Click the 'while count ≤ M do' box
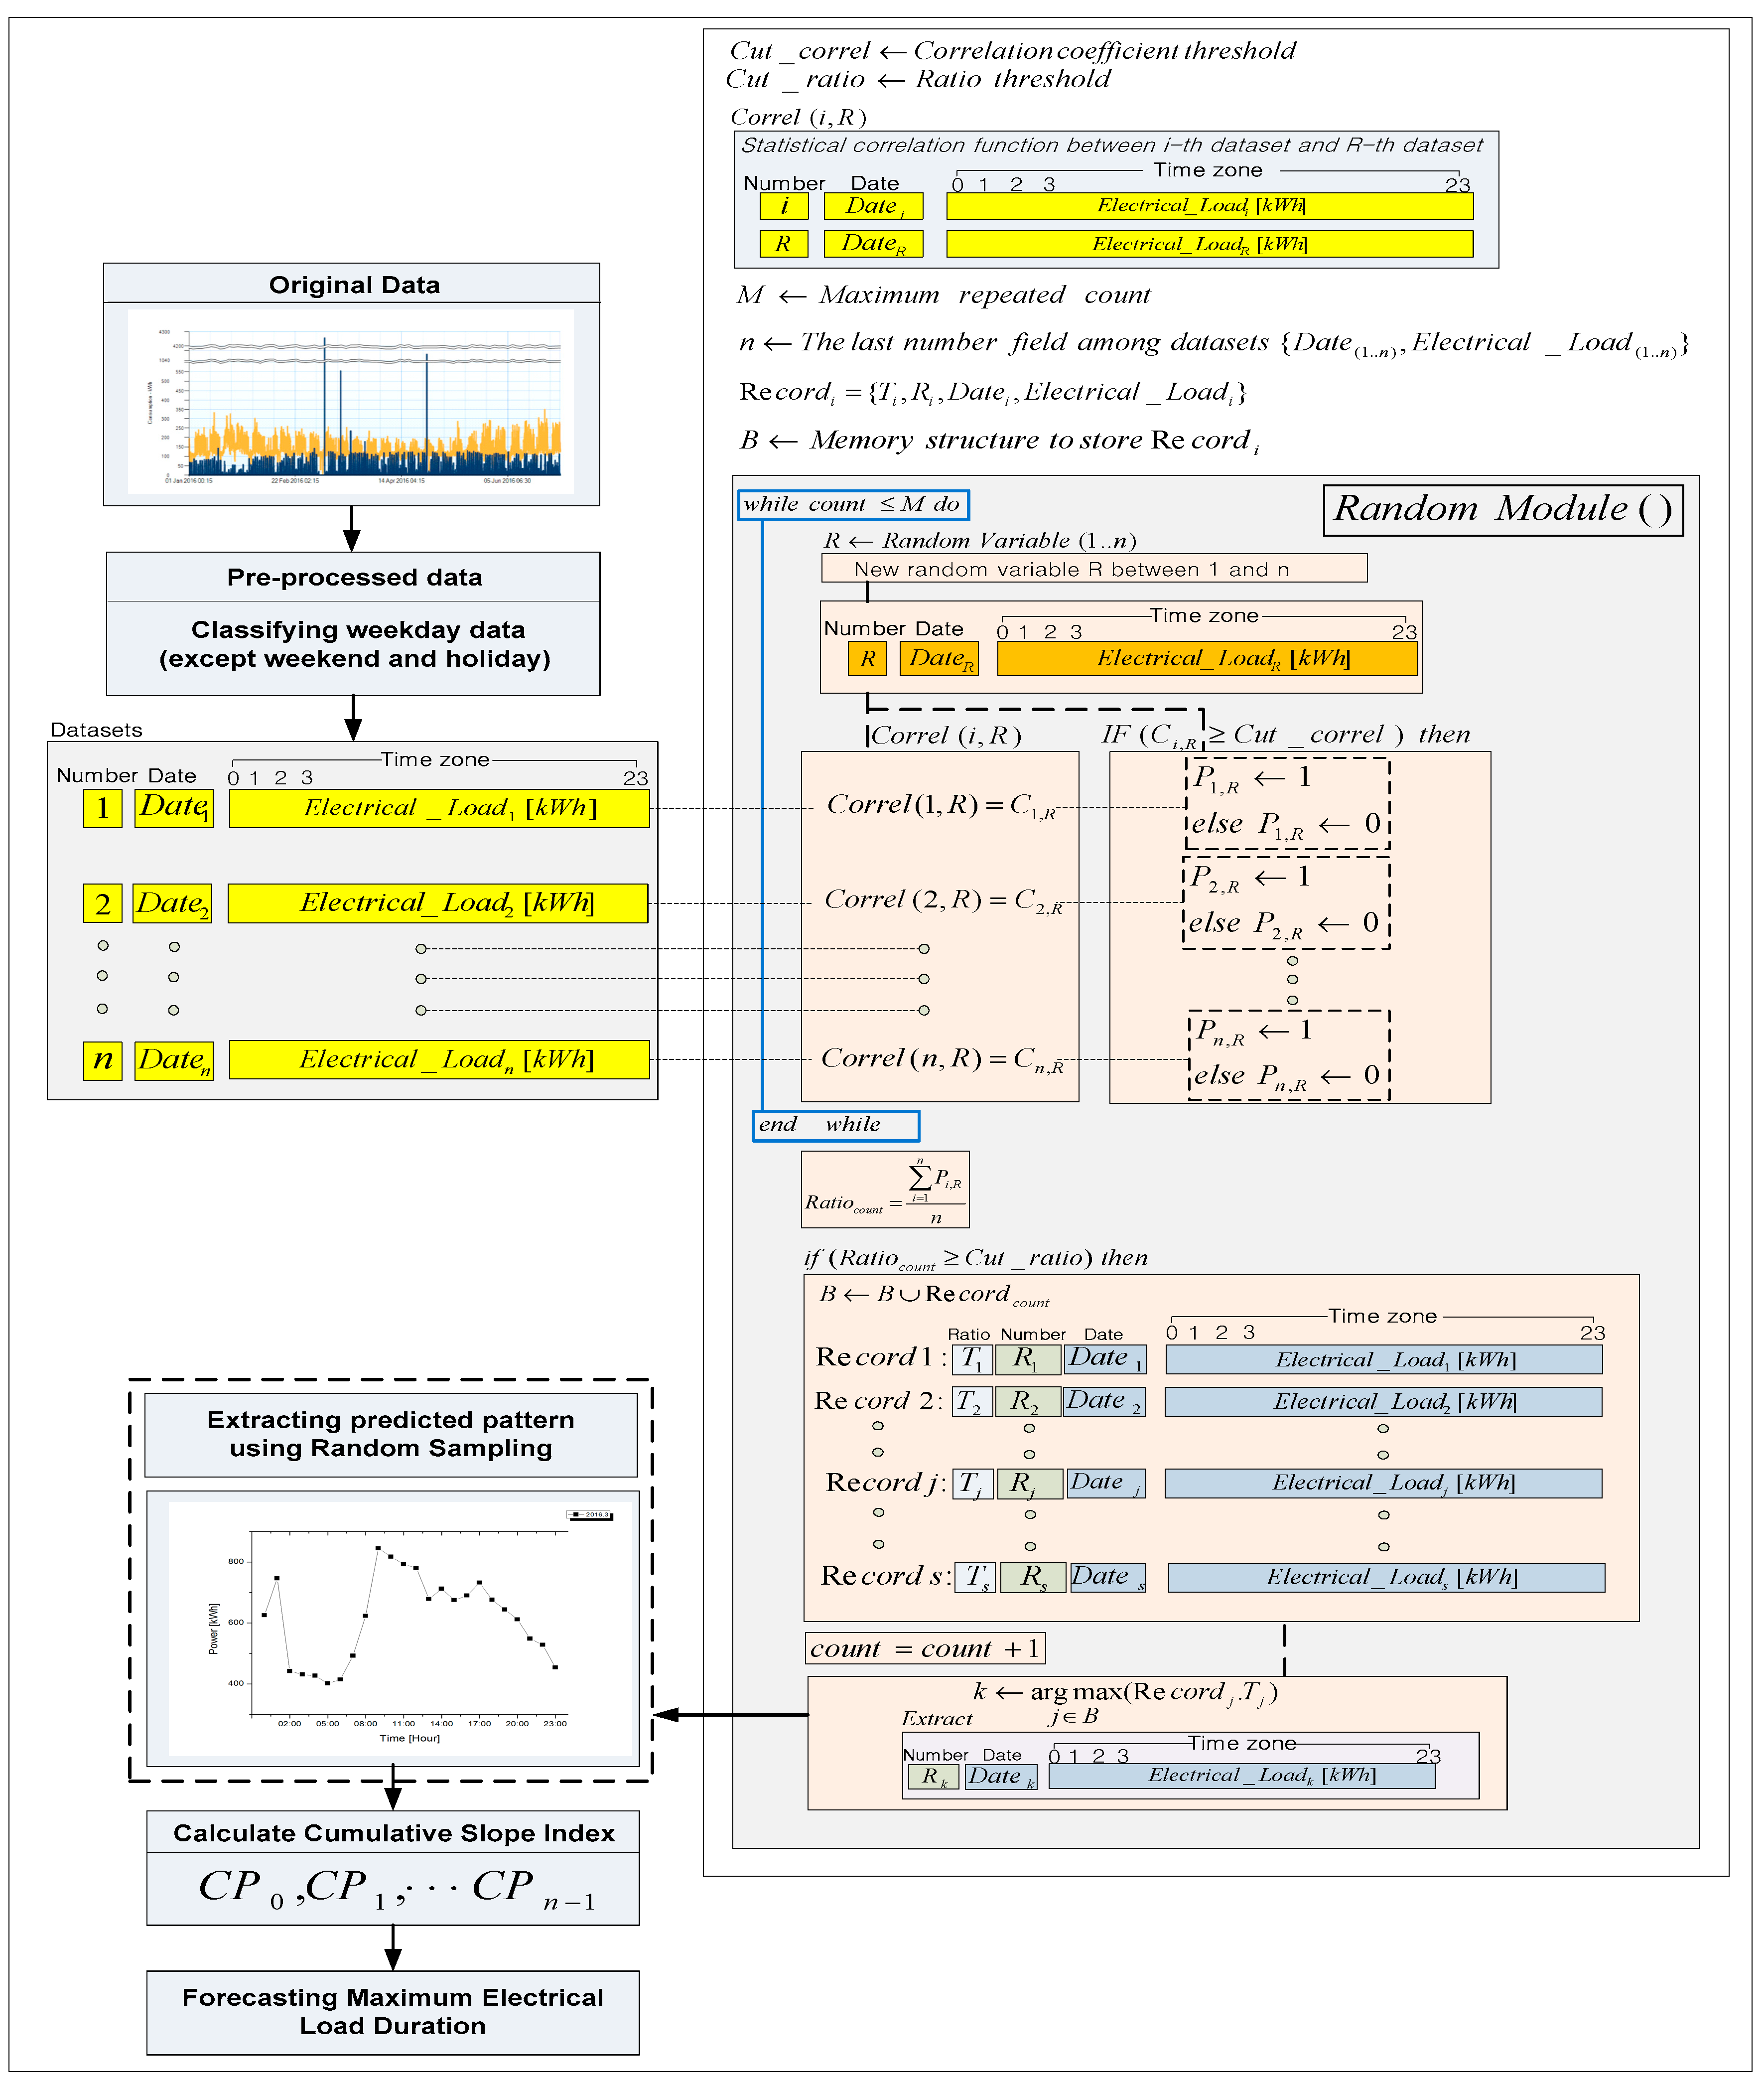Screen dimensions: 1764x2085 853,504
